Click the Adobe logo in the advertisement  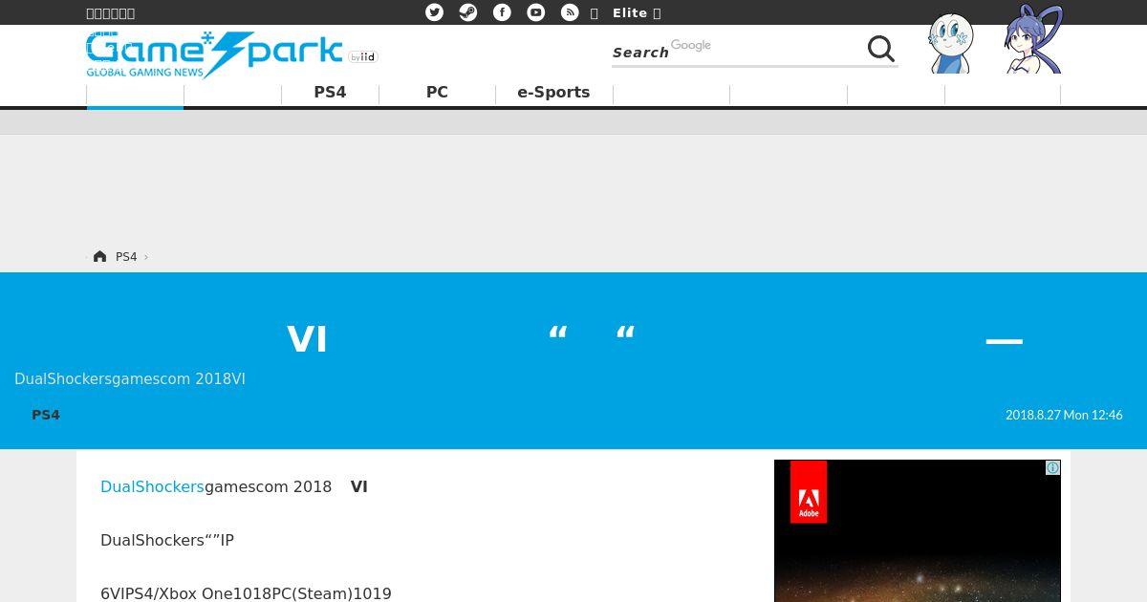(809, 492)
